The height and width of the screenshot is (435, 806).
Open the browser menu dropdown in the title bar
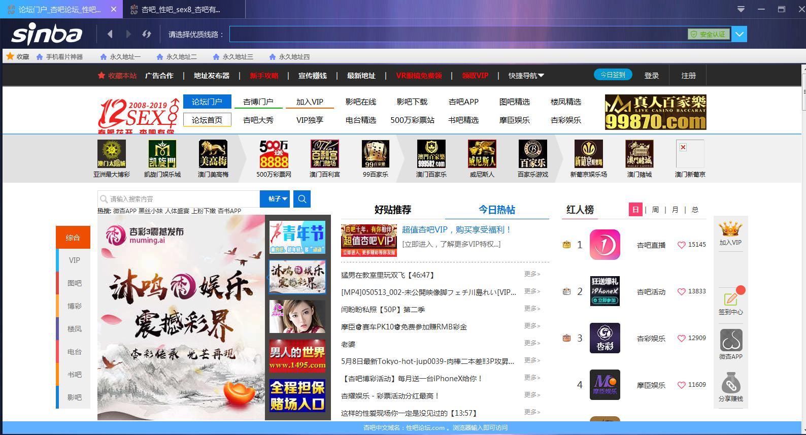[x=741, y=9]
